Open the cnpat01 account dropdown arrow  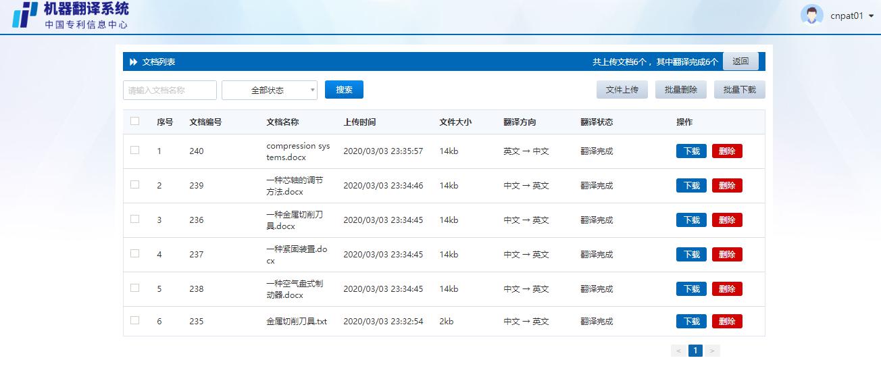coord(872,16)
